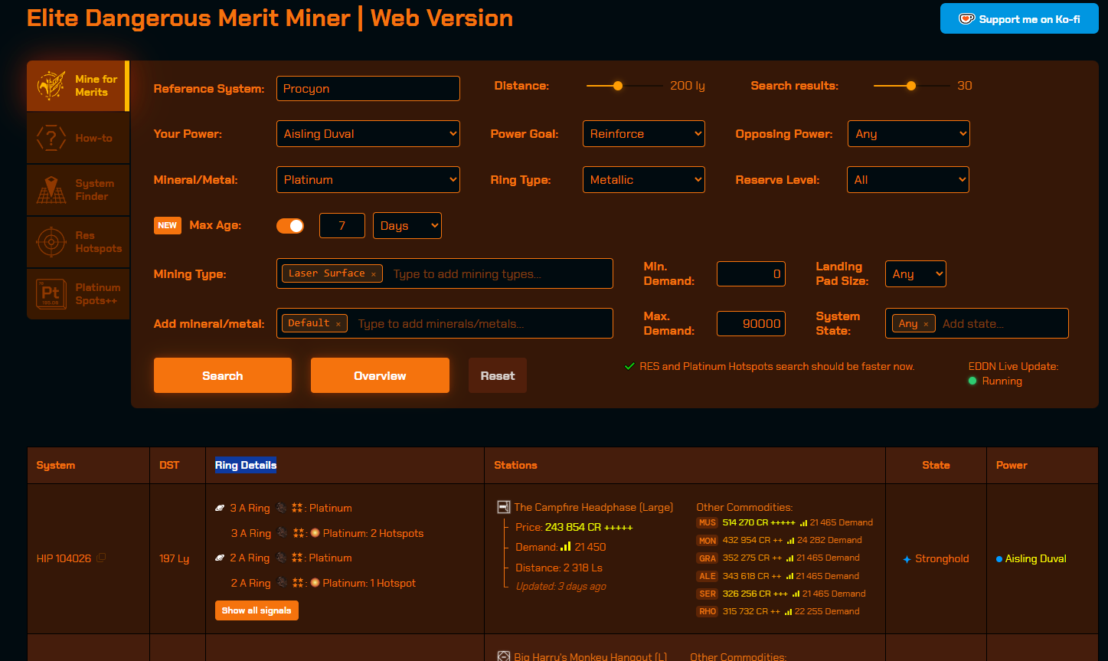The height and width of the screenshot is (661, 1108).
Task: Click reserve stars icon in 3 A Ring Platinum row
Action: click(x=299, y=508)
